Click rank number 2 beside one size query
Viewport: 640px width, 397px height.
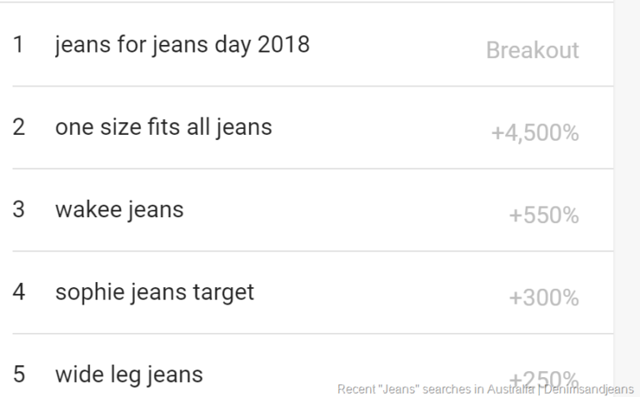18,127
